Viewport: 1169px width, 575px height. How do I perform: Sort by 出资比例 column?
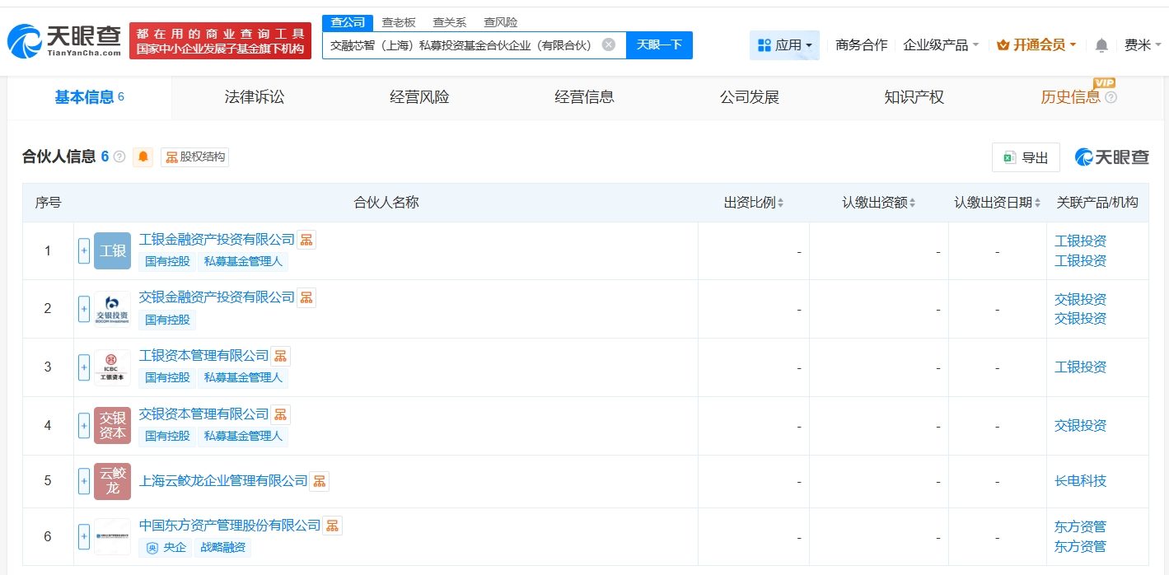click(753, 203)
